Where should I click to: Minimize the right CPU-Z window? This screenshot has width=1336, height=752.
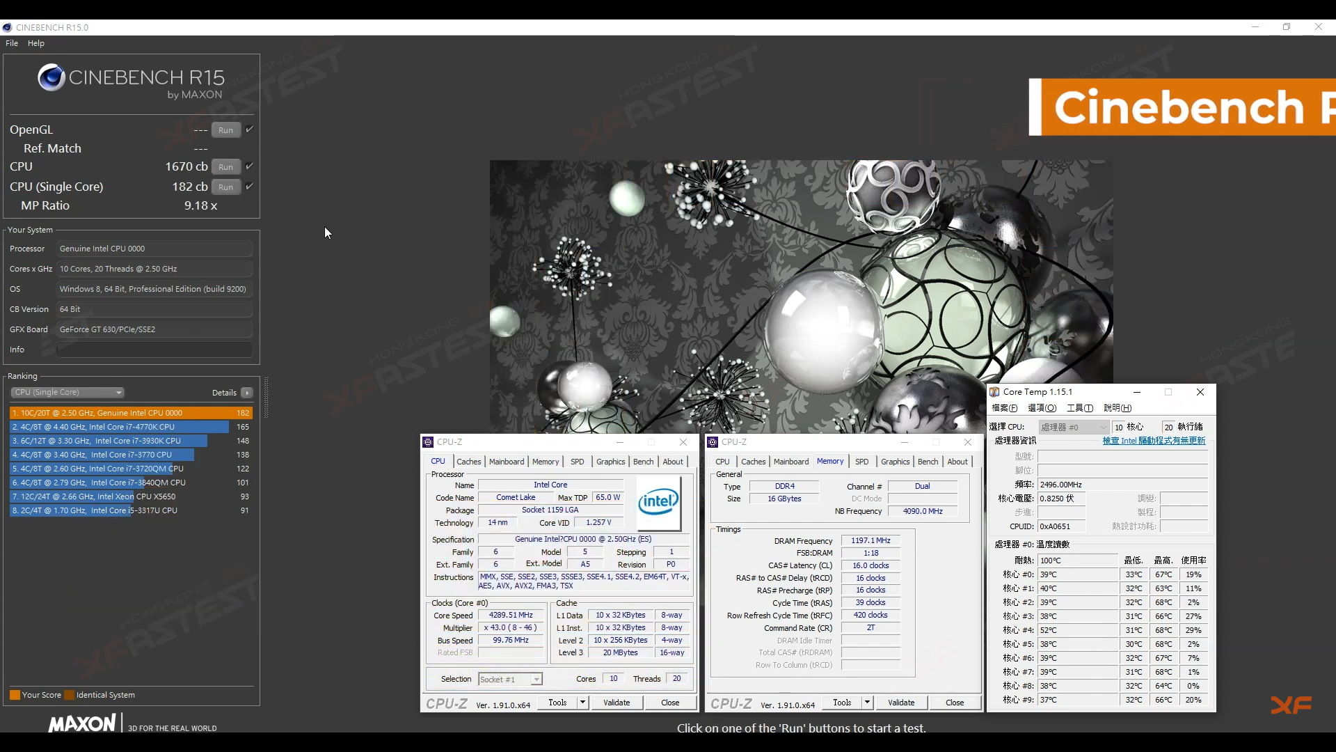pos(905,442)
